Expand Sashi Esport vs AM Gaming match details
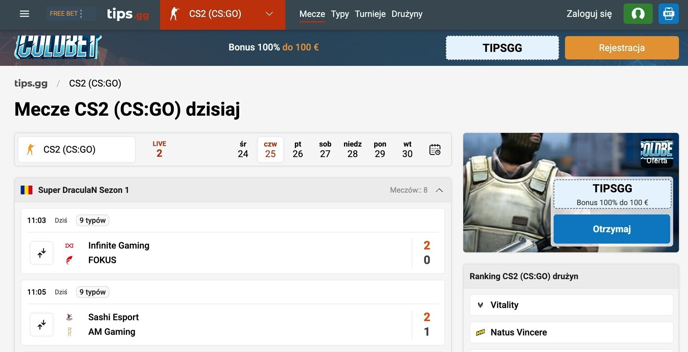Image resolution: width=688 pixels, height=352 pixels. click(x=42, y=325)
